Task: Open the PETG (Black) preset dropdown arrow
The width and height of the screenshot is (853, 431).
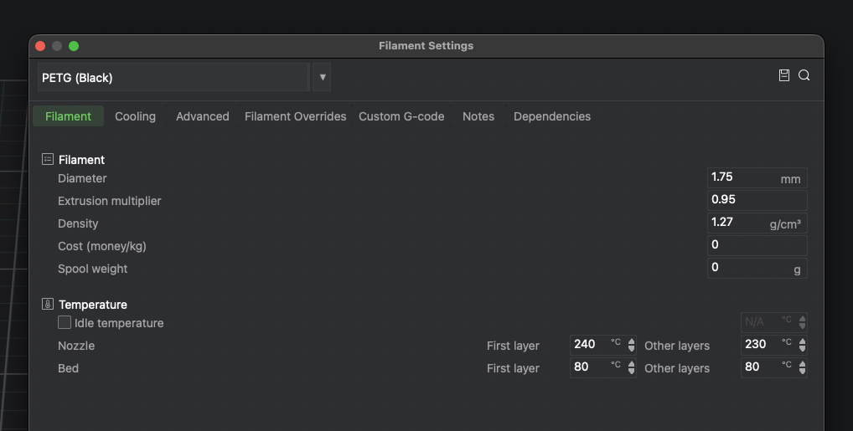Action: click(322, 77)
